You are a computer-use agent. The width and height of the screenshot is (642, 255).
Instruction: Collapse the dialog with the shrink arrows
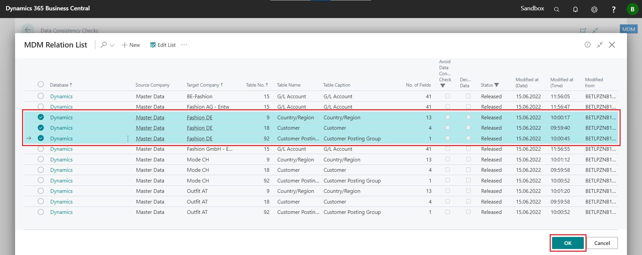tap(600, 45)
